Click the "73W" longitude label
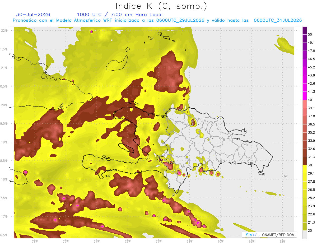The height and width of the screenshot is (245, 317). point(128,241)
